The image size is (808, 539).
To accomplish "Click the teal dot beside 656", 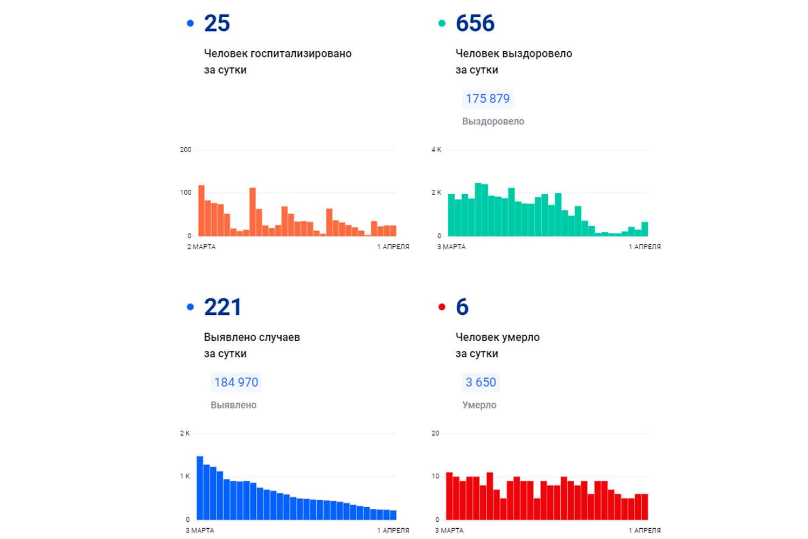I will tap(442, 23).
